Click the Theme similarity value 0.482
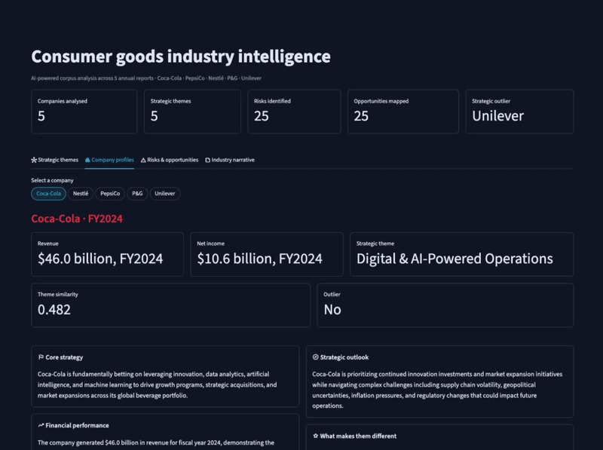This screenshot has height=450, width=603. (54, 310)
